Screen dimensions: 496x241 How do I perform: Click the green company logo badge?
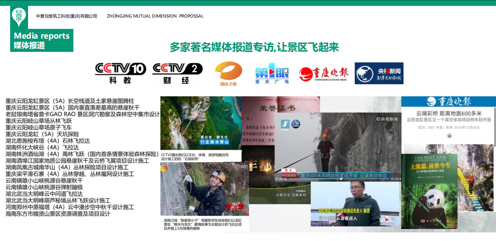[x=19, y=17]
